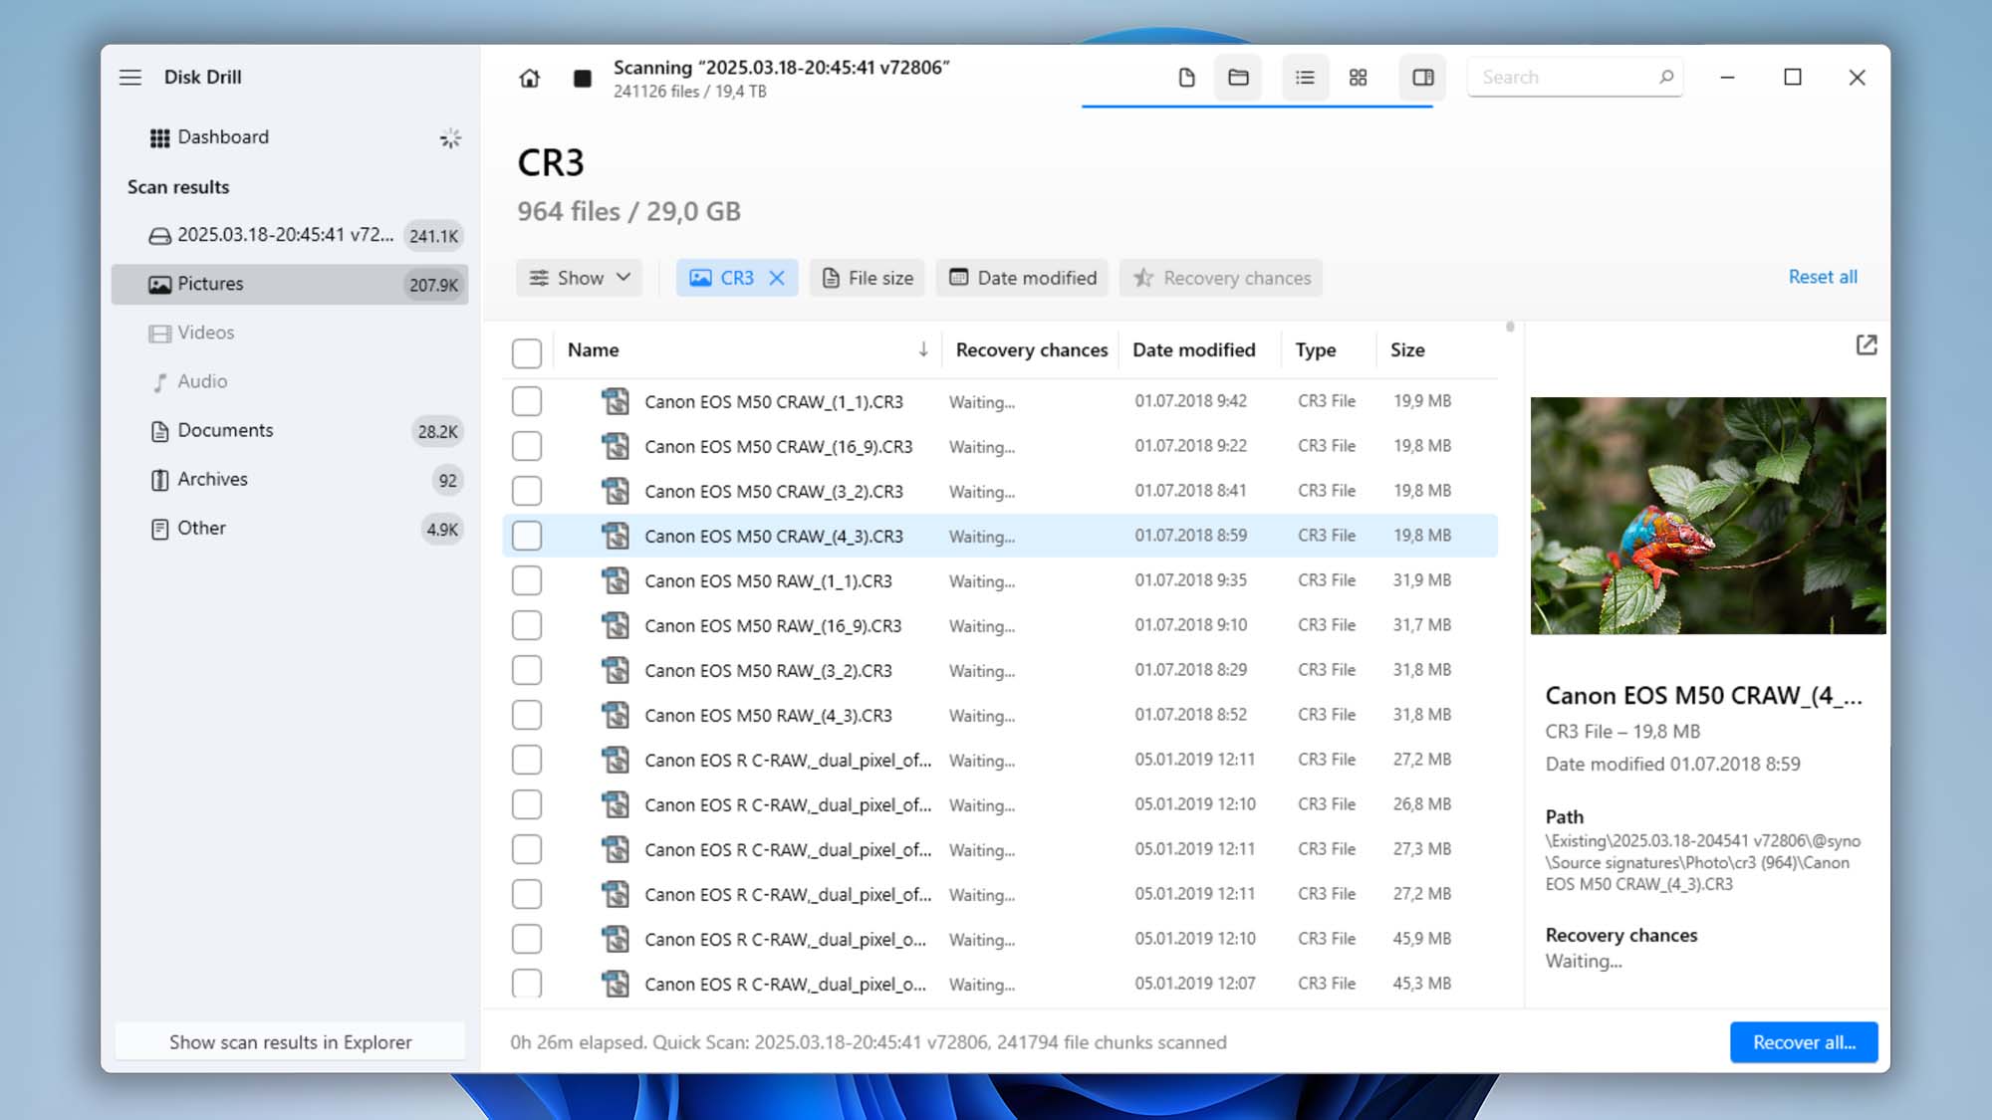The height and width of the screenshot is (1120, 1992).
Task: Click the 26,8 MB size cell
Action: (x=1421, y=803)
